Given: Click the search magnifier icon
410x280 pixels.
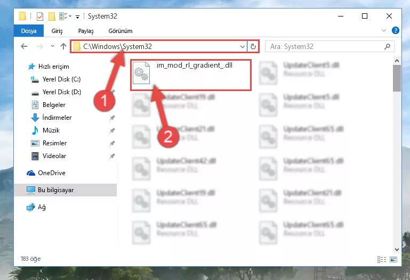Looking at the screenshot, I should point(387,46).
